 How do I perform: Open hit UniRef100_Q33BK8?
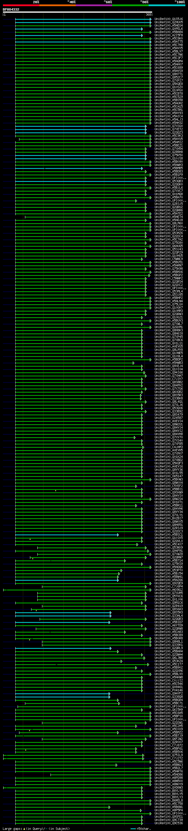169,398
